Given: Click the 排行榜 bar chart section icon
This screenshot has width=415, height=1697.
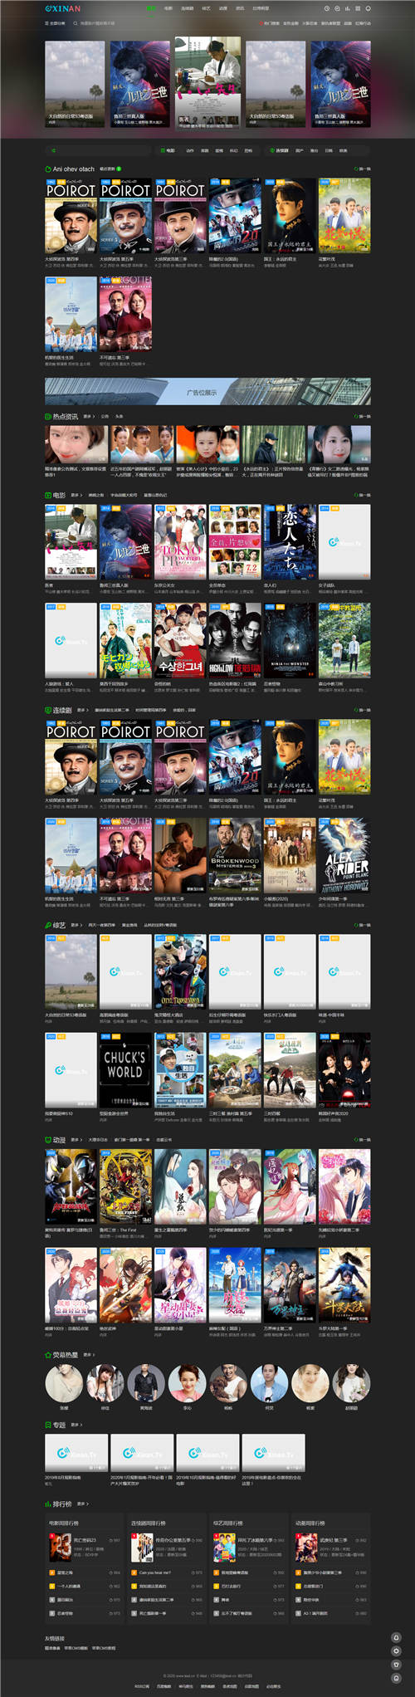Looking at the screenshot, I should (x=47, y=1504).
